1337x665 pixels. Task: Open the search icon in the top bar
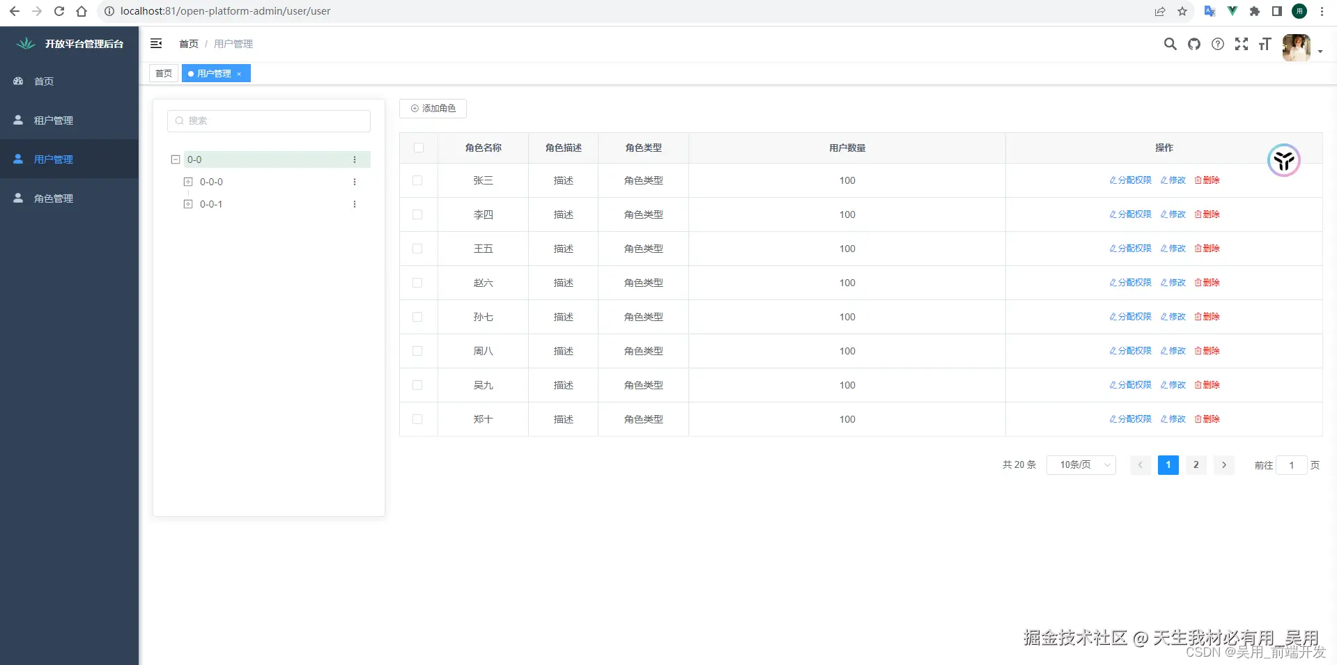pyautogui.click(x=1170, y=44)
